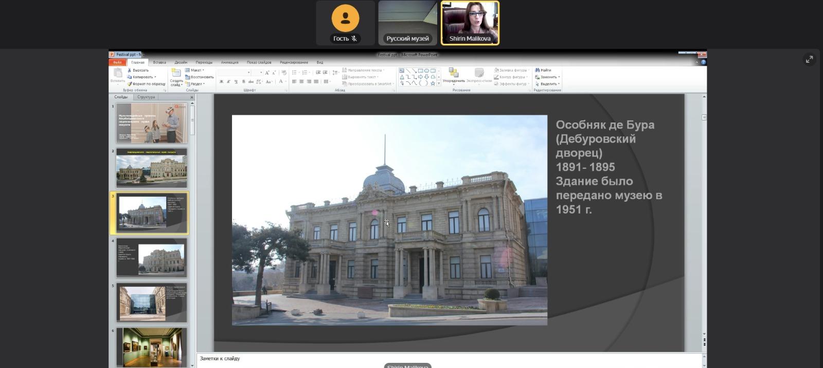823x368 pixels.
Task: Decrease font size with the small A icon
Action: pos(274,73)
